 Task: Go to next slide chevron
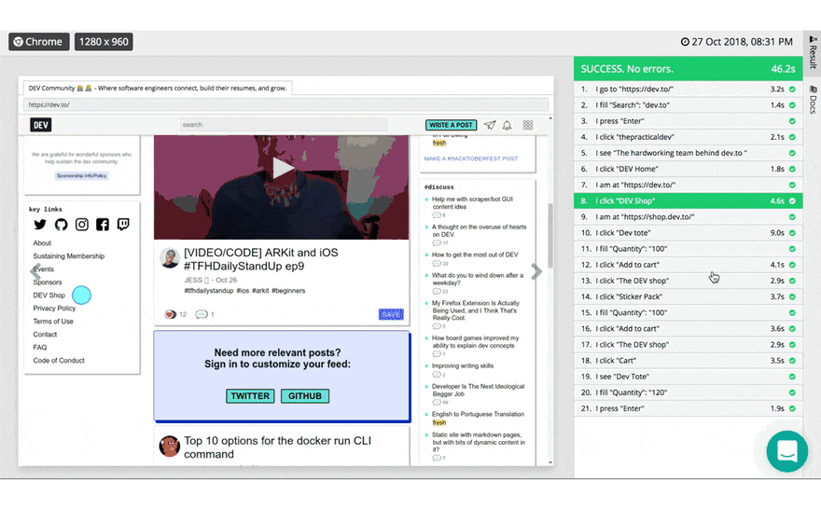pos(536,271)
